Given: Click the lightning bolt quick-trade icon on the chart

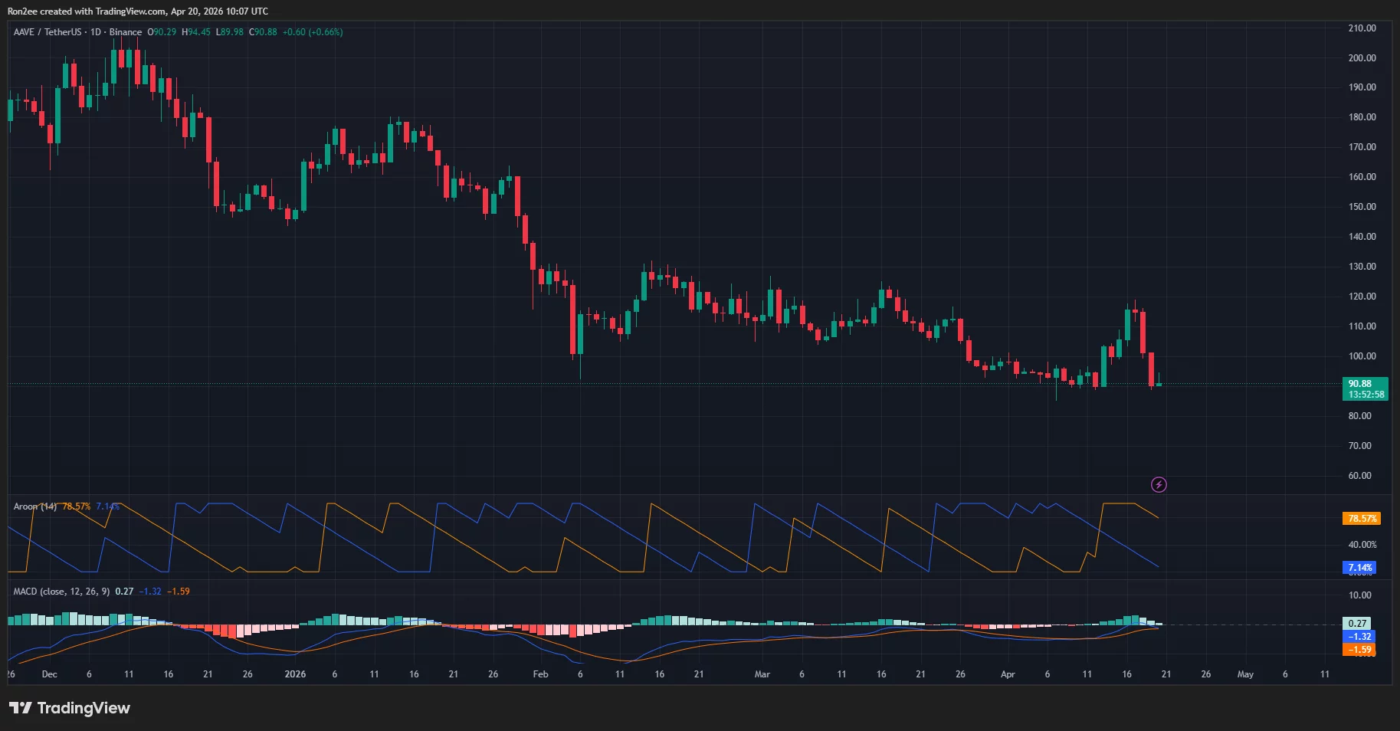Looking at the screenshot, I should point(1159,484).
